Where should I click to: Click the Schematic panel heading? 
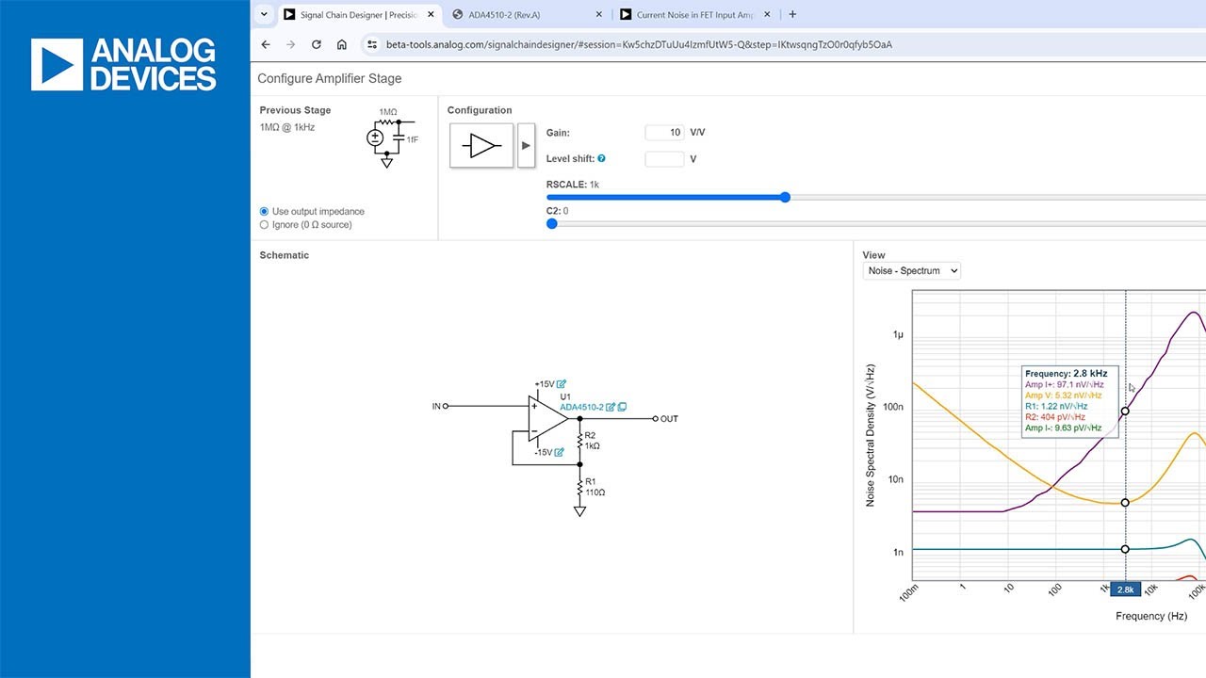pyautogui.click(x=285, y=255)
